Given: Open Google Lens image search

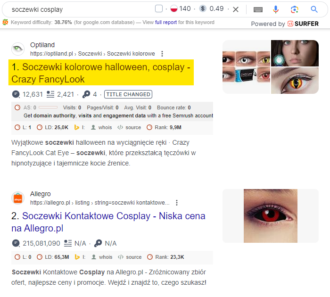Looking at the screenshot, I should click(295, 9).
